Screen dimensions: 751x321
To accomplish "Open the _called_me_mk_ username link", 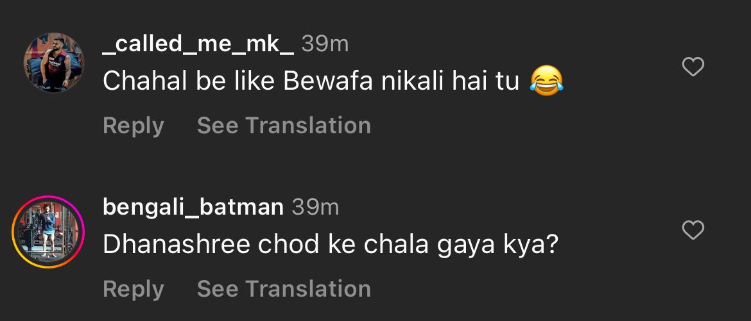I will click(198, 44).
